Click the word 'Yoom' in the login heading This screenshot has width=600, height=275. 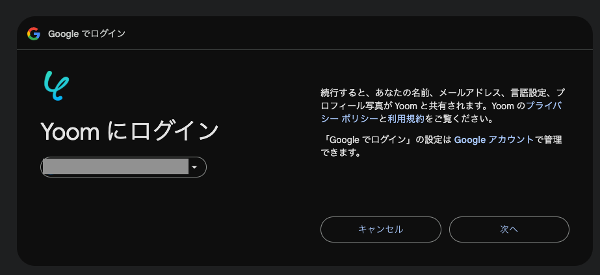point(70,131)
